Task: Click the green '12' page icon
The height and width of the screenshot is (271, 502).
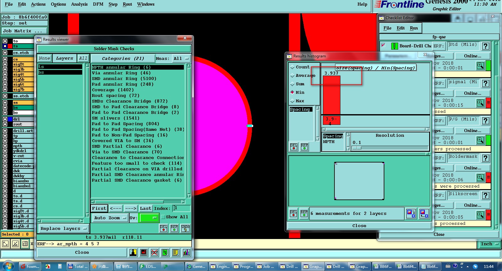Action: click(165, 252)
